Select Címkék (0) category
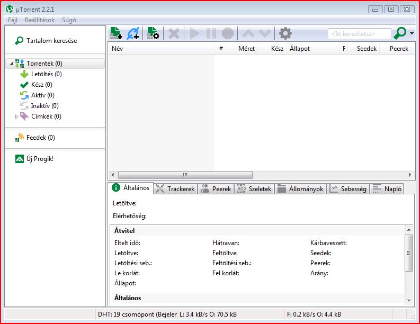Image resolution: width=420 pixels, height=324 pixels. tap(41, 116)
